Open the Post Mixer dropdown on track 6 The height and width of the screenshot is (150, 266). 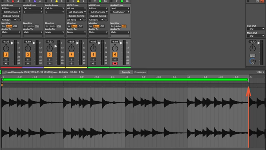(120, 12)
